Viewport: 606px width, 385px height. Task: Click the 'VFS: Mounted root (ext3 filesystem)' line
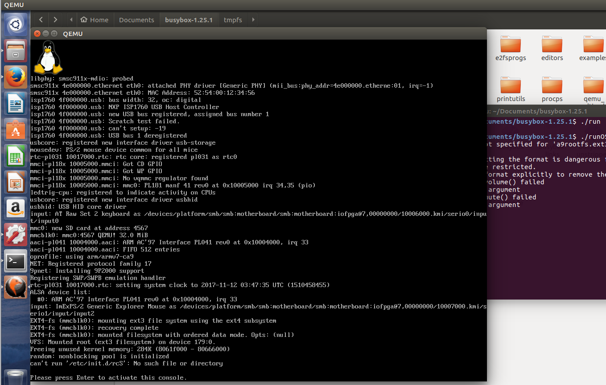tap(123, 342)
